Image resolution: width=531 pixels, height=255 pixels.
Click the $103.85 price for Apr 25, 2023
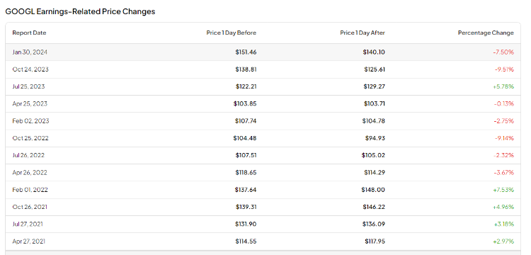[245, 103]
